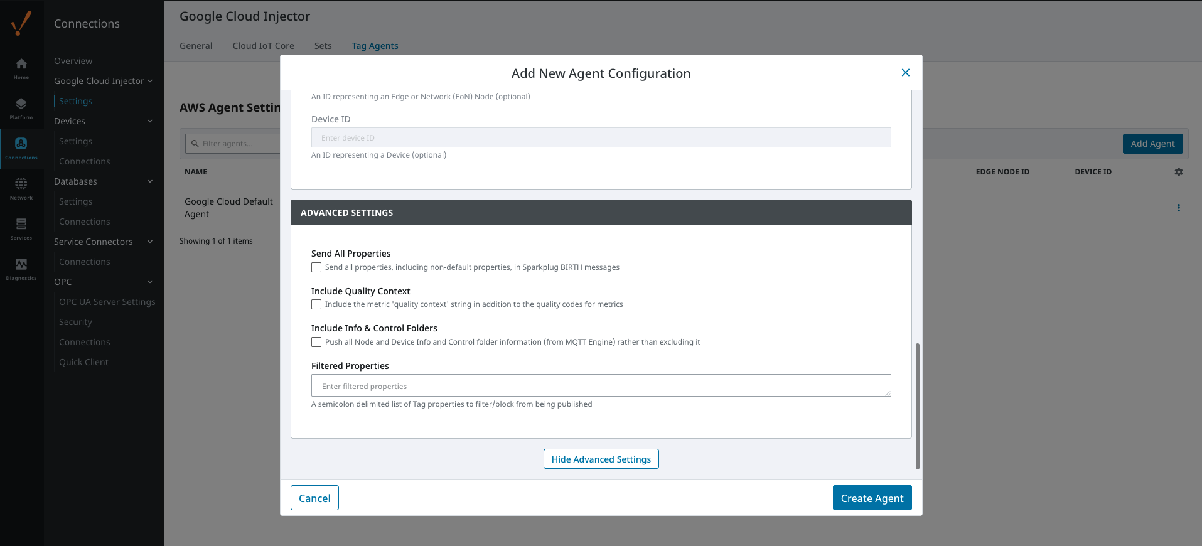Collapse the Google Cloud Injector menu
Viewport: 1202px width, 546px height.
(150, 81)
